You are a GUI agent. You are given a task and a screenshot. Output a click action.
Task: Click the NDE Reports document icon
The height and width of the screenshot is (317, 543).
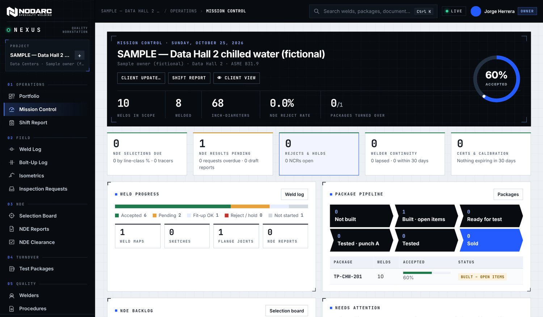click(12, 229)
